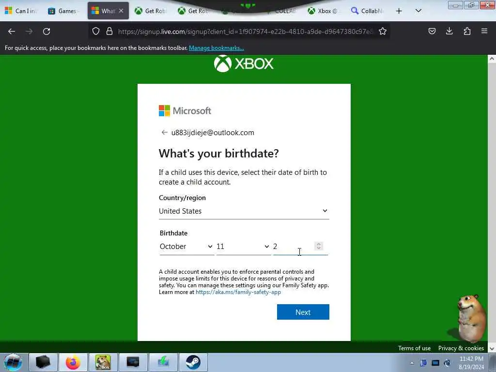
Task: Open the Downloads panel
Action: [449, 31]
